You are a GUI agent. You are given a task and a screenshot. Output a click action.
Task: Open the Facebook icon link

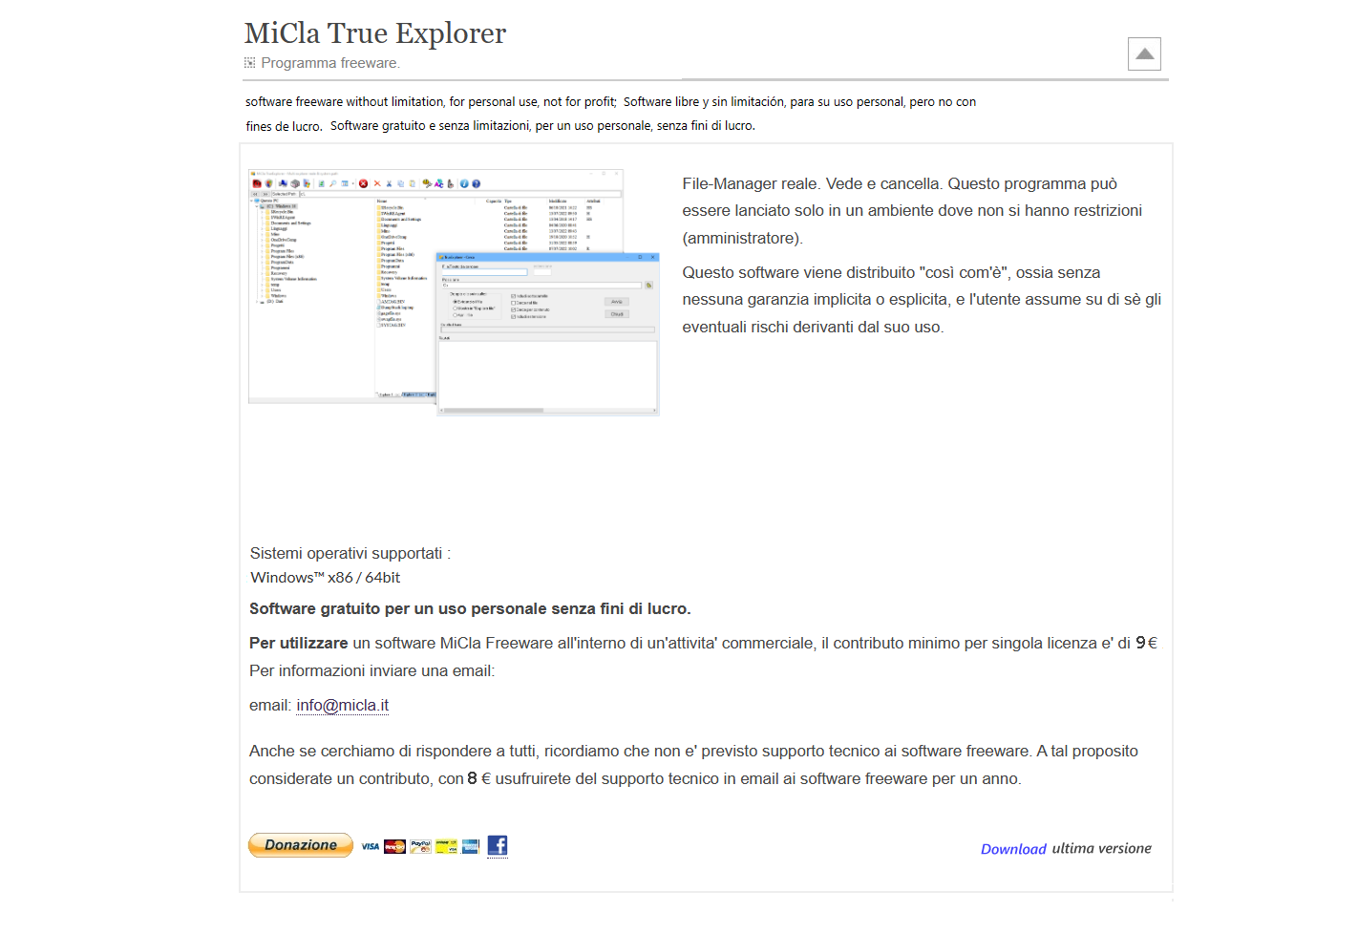498,845
